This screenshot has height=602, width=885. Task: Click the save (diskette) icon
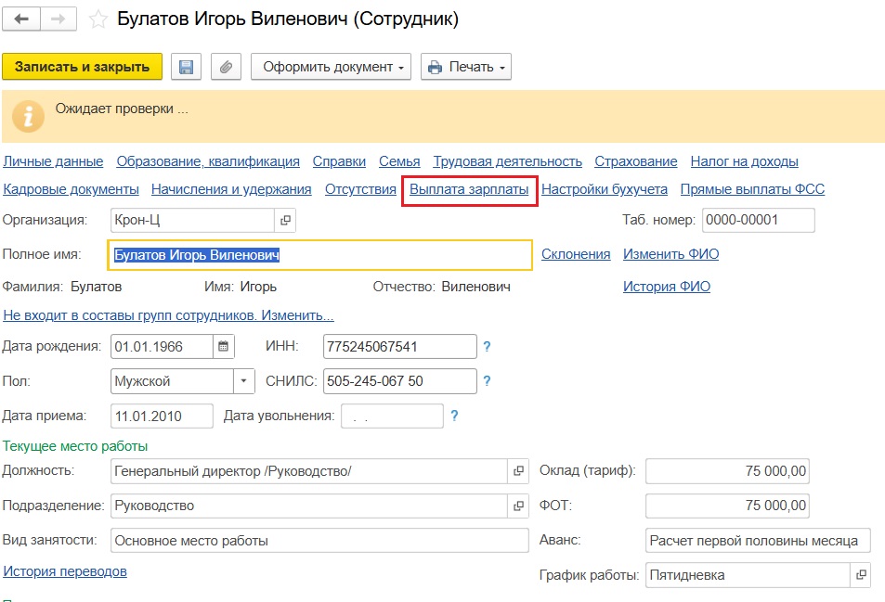(x=188, y=66)
